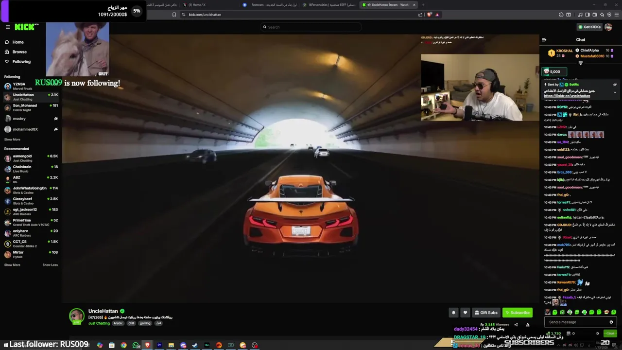Open Premiere Pro from the taskbar
Screen dimensions: 622x350
(159, 345)
